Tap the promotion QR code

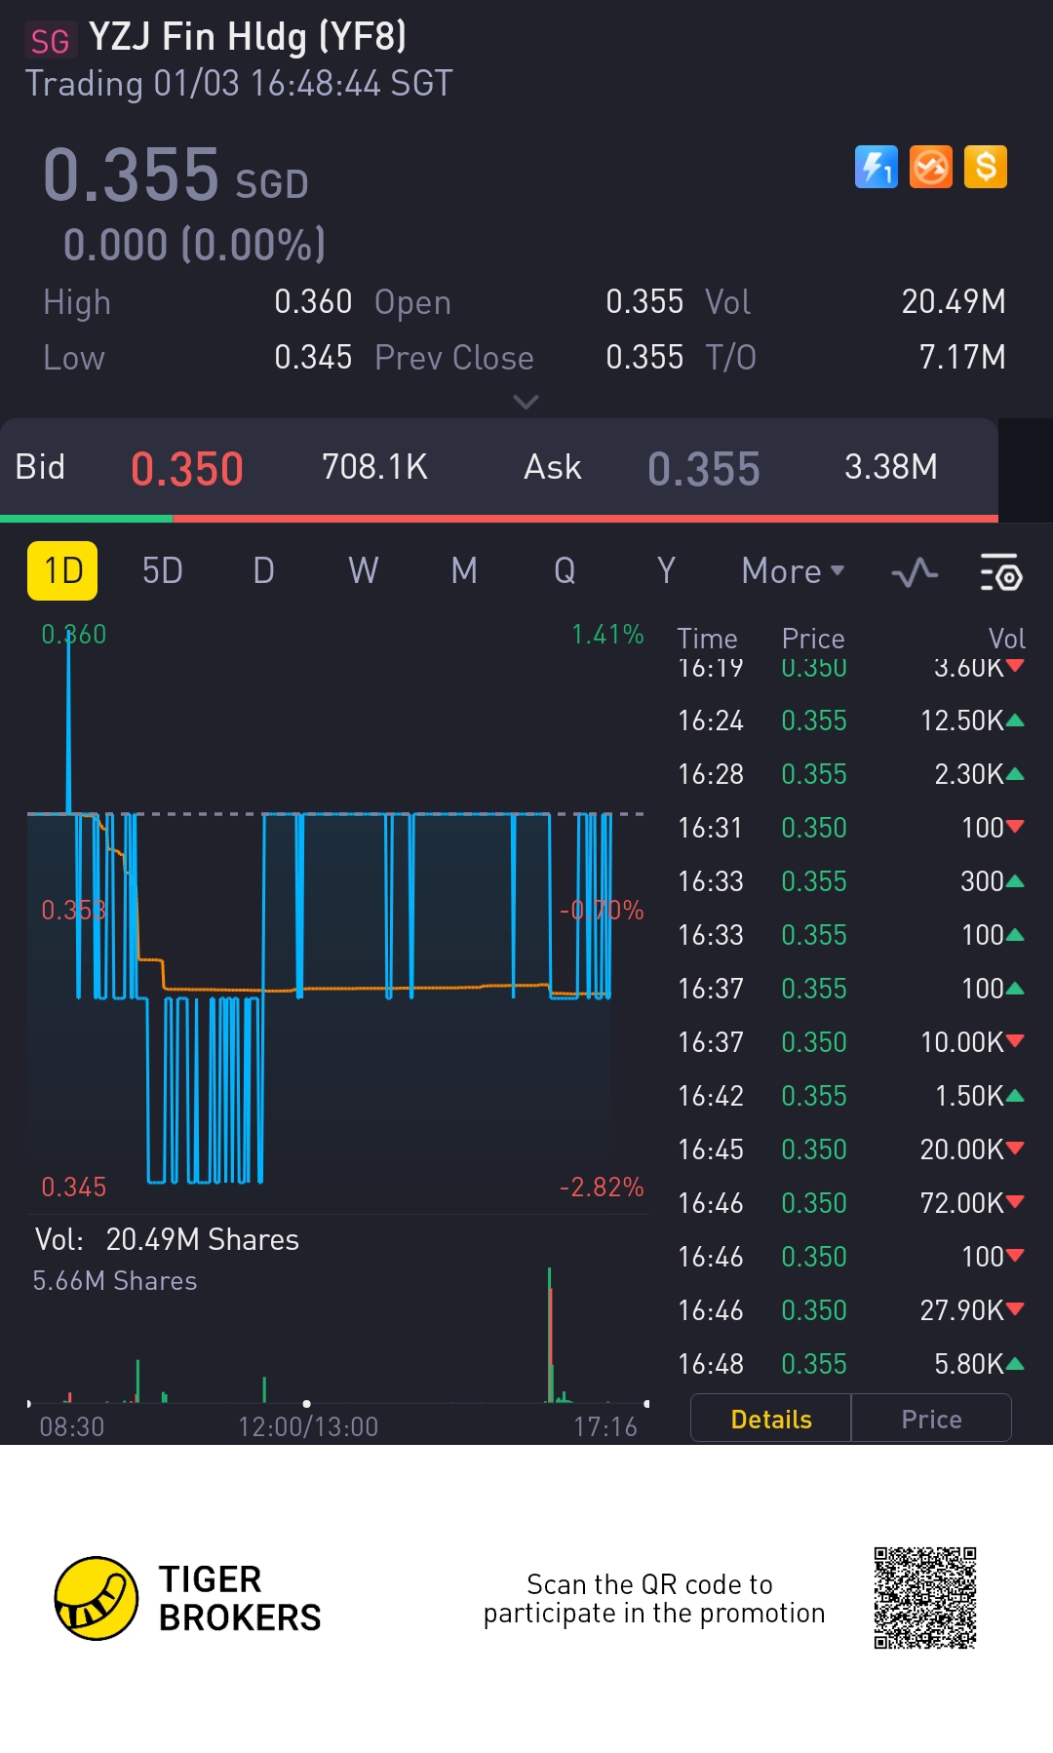924,1597
